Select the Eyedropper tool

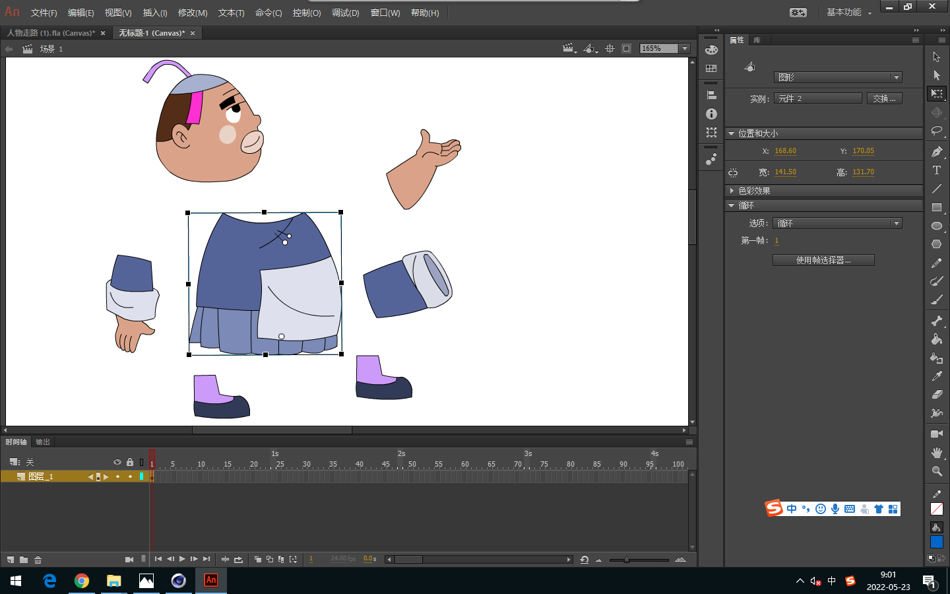pyautogui.click(x=936, y=376)
